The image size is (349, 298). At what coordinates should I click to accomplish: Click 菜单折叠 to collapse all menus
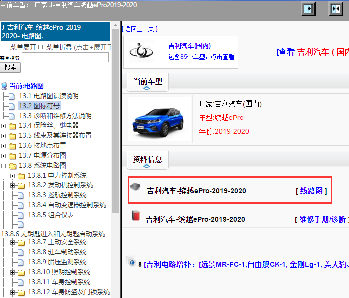(59, 47)
